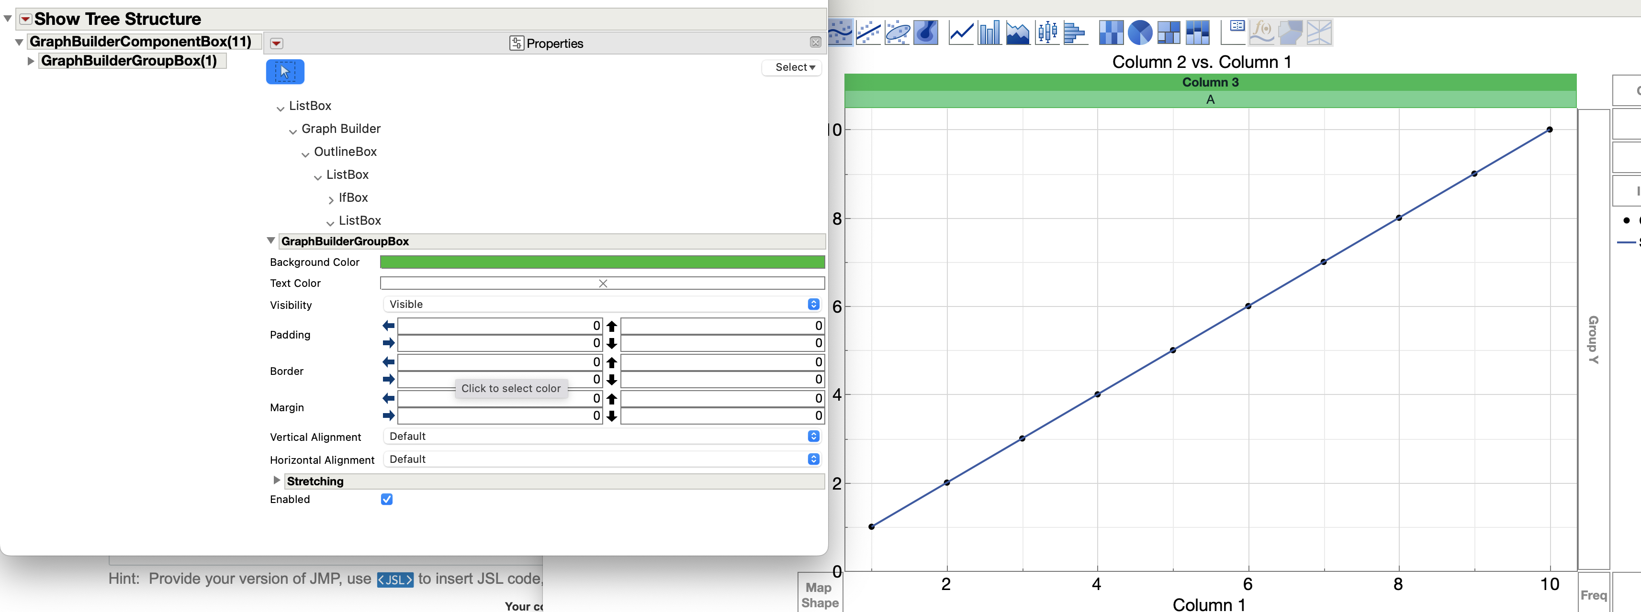Click the red triangle next to Show Tree Structure

tap(24, 19)
